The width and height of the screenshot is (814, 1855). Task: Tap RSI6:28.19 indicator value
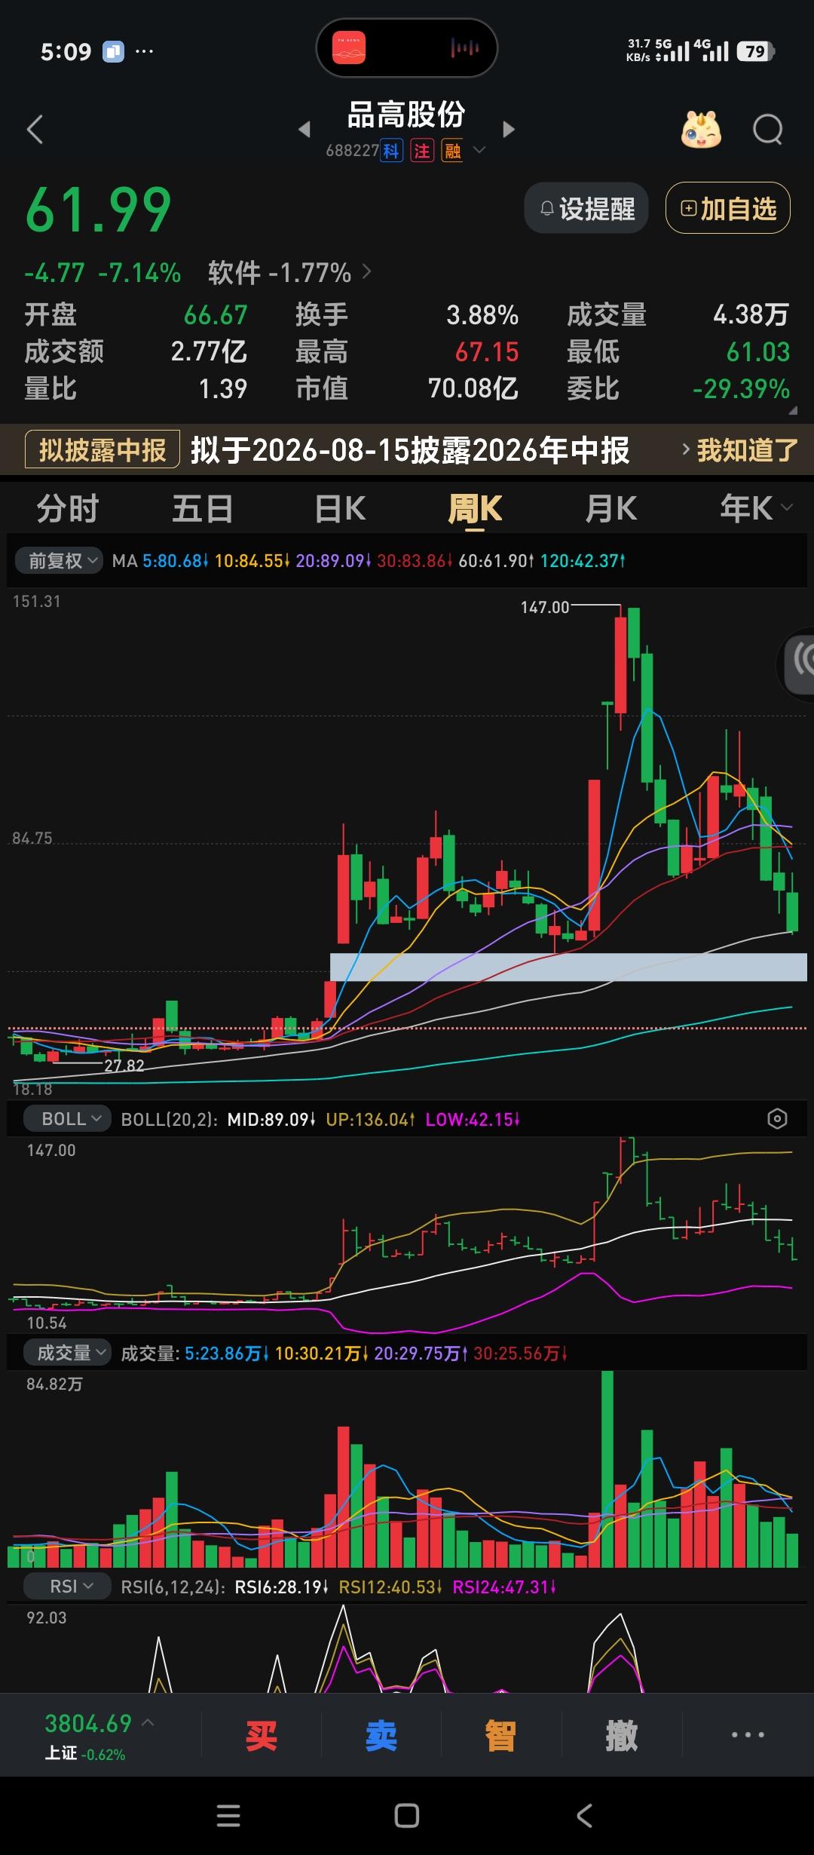point(282,1587)
